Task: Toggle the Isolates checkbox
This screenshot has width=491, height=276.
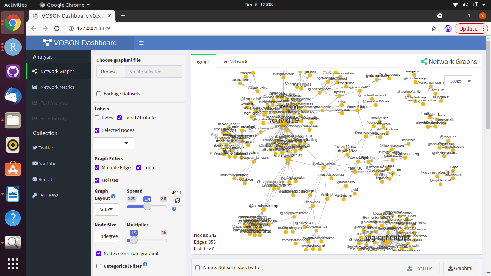Action: tap(97, 180)
